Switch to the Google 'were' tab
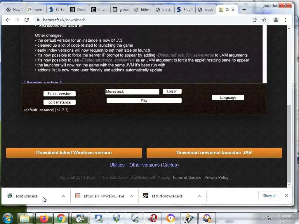 35,10
